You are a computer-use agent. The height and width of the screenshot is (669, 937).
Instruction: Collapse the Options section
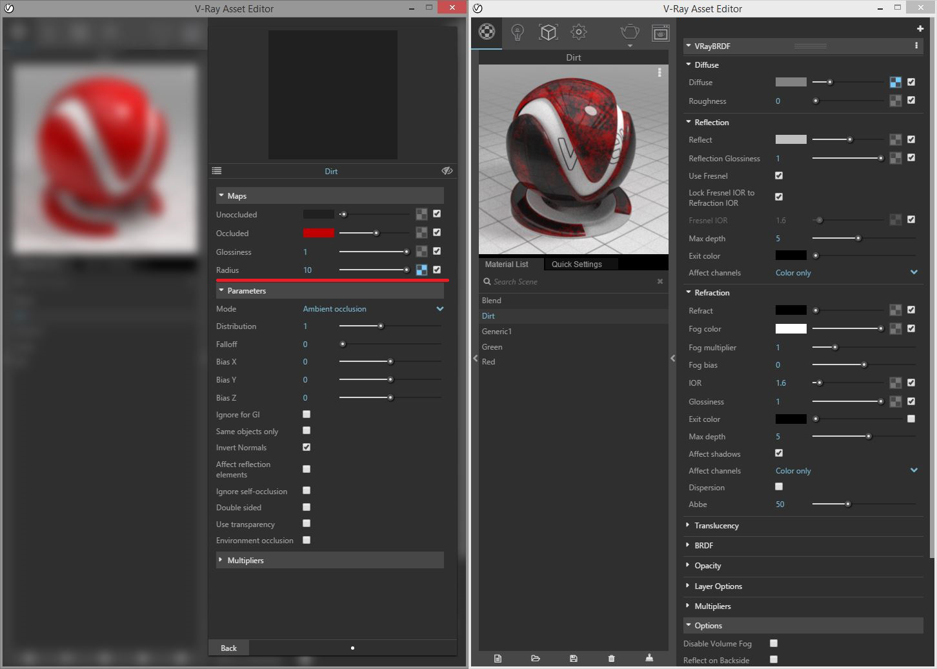[x=803, y=626]
